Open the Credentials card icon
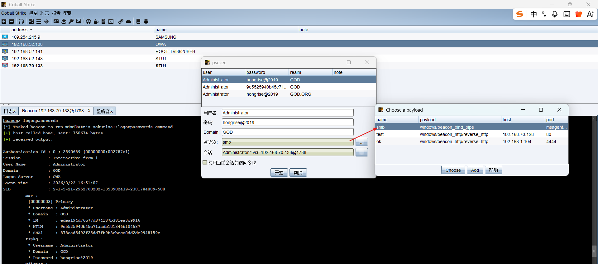This screenshot has width=598, height=264. click(56, 21)
